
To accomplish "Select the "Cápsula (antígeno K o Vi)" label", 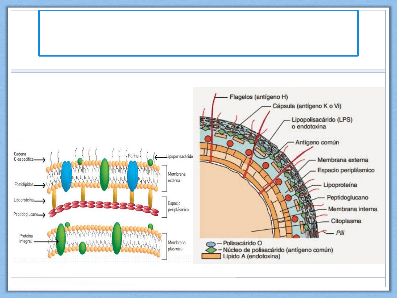I will [307, 106].
